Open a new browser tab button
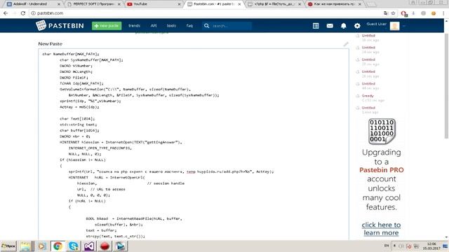Viewport: 449px width, 252px height. click(371, 4)
